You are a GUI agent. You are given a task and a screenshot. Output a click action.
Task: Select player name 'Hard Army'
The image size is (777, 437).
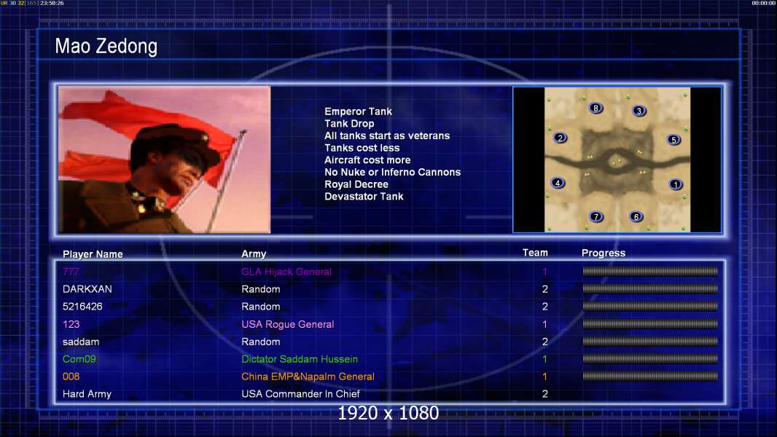87,394
